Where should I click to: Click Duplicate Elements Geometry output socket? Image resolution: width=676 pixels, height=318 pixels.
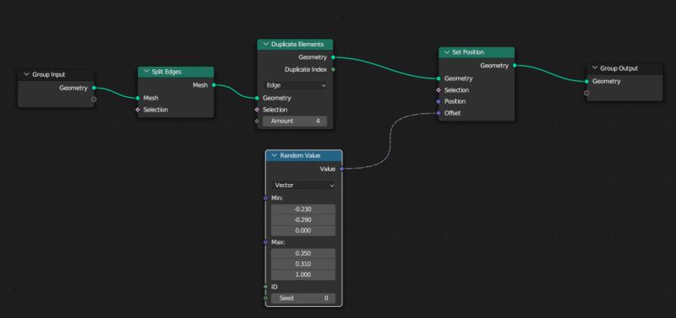[333, 57]
